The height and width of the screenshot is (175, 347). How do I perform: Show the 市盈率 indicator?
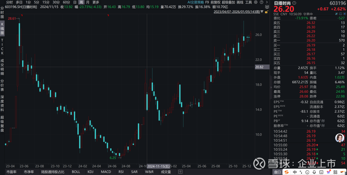point(12,172)
